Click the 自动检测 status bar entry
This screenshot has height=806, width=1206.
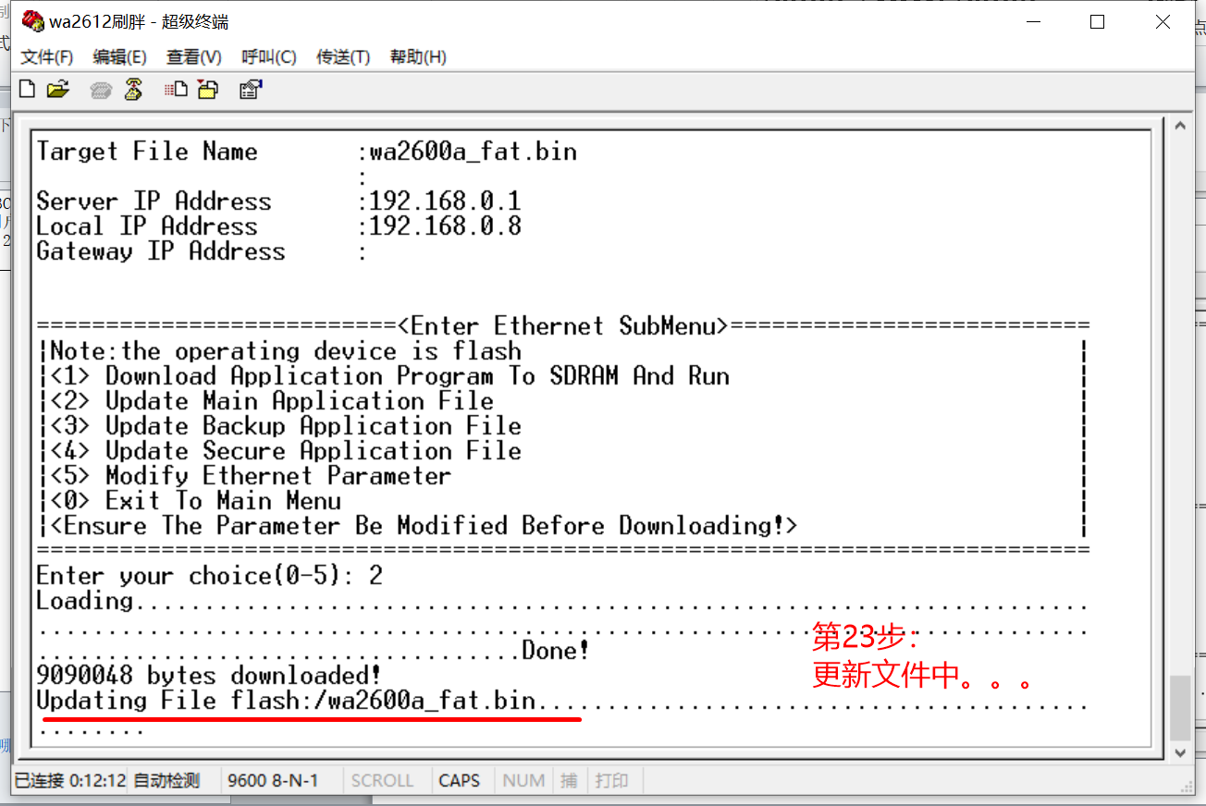click(166, 780)
